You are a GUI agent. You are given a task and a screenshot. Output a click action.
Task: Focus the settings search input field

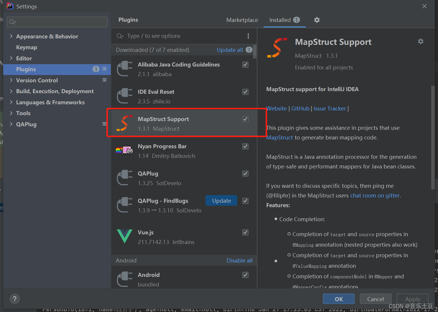57,22
